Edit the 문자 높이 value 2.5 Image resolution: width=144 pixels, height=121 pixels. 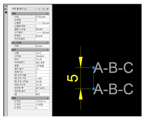[x=43, y=69]
